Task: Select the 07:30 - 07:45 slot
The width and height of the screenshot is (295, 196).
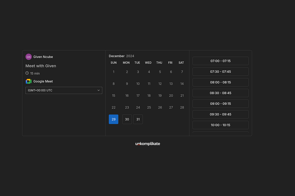Action: click(220, 72)
